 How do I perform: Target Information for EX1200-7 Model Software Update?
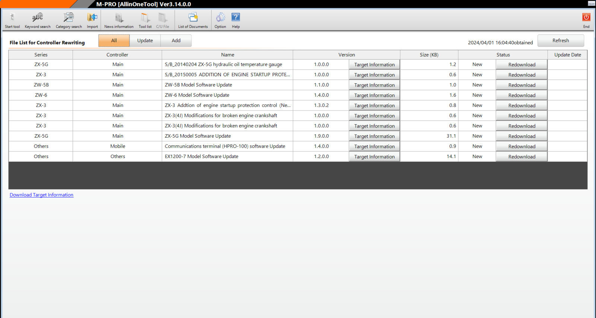click(x=374, y=157)
